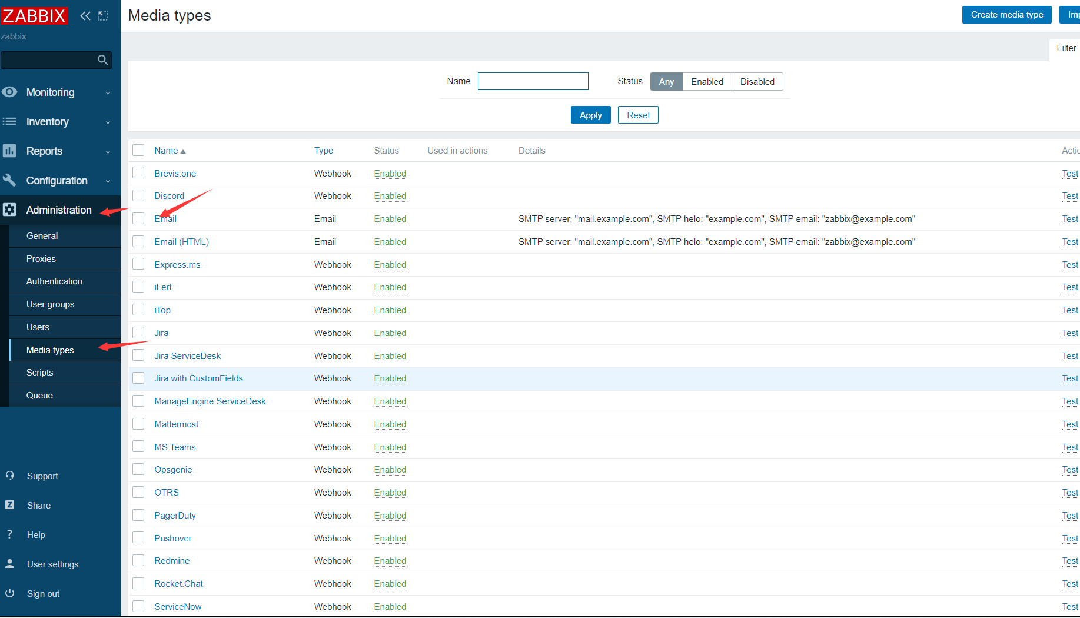1080x618 pixels.
Task: Open the Filter tab
Action: click(x=1065, y=48)
